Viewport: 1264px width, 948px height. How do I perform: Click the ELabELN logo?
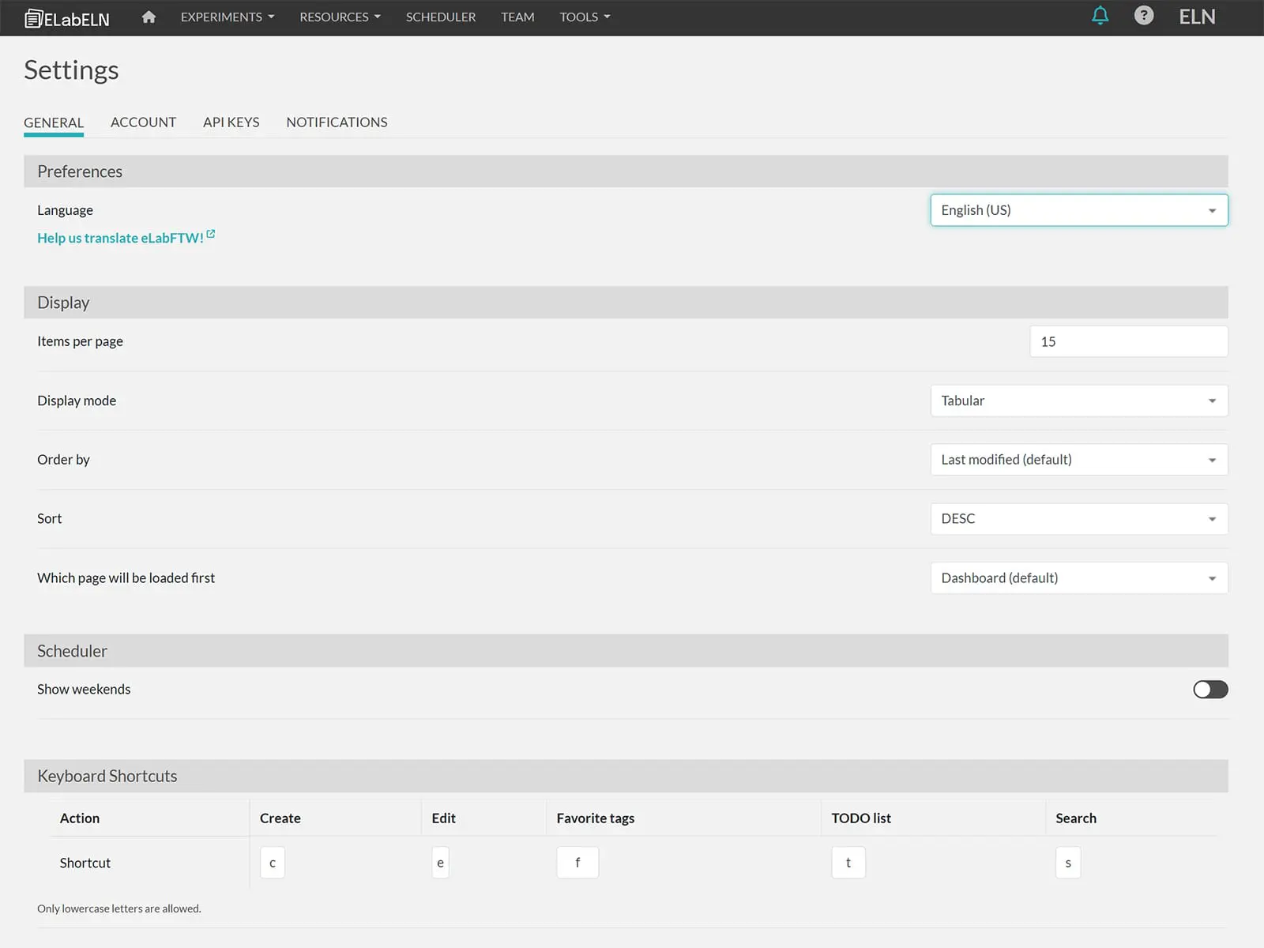click(x=67, y=18)
